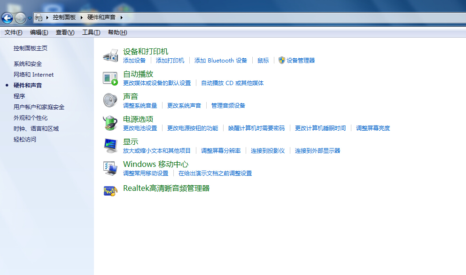Image resolution: width=466 pixels, height=275 pixels.
Task: Click the Realtek audio manager icon
Action: (110, 191)
